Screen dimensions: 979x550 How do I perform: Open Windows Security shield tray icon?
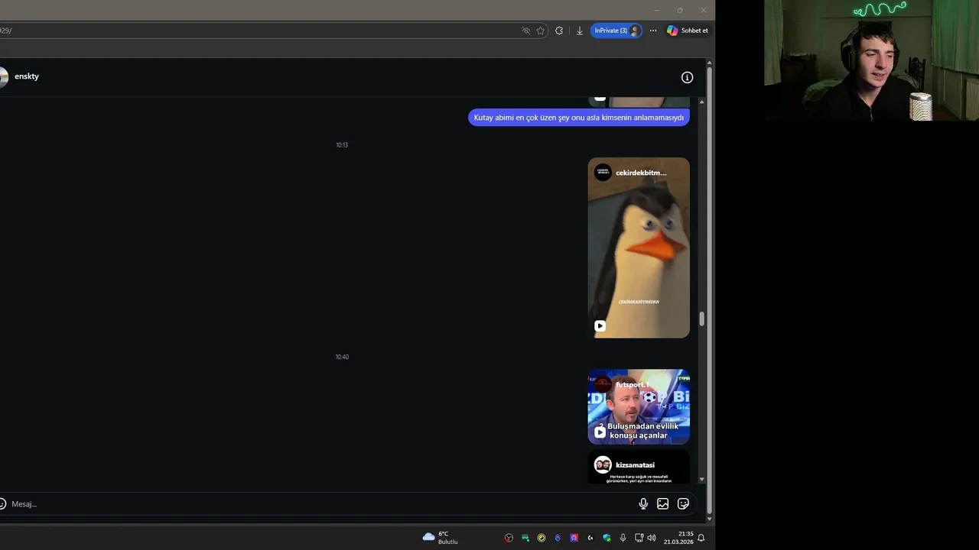pyautogui.click(x=607, y=538)
